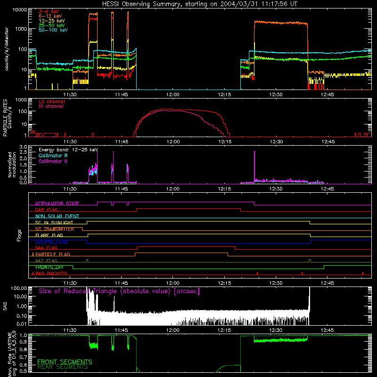
Task: Click the SC IN SUNLIGHT flag label
Action: 54,222
